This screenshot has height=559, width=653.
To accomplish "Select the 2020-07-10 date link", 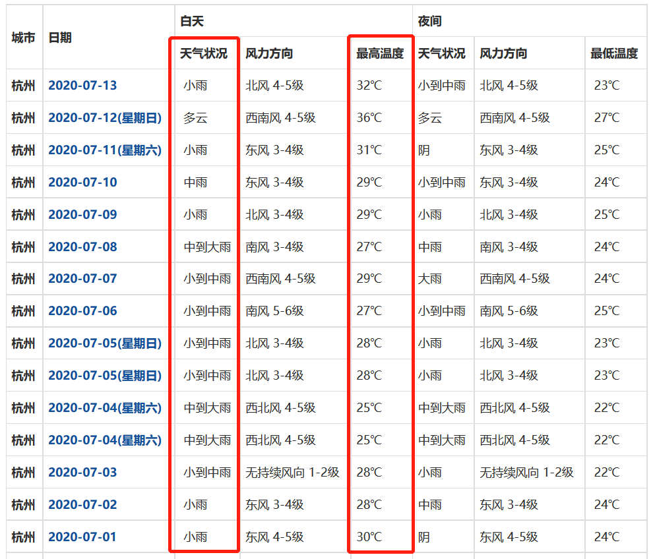I will click(x=82, y=183).
